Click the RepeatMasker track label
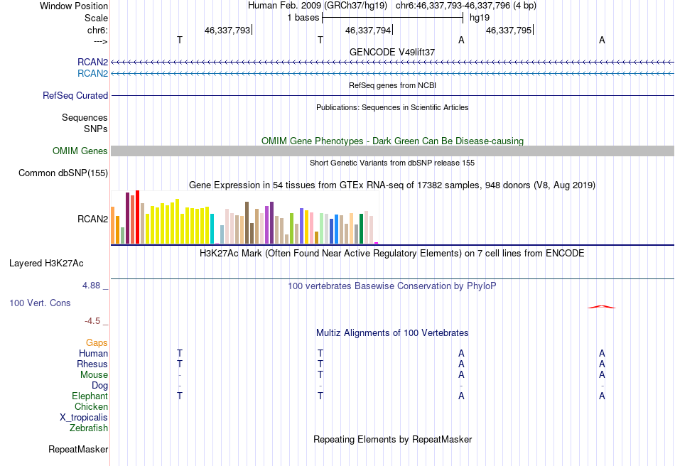Image resolution: width=675 pixels, height=466 pixels. pyautogui.click(x=78, y=449)
